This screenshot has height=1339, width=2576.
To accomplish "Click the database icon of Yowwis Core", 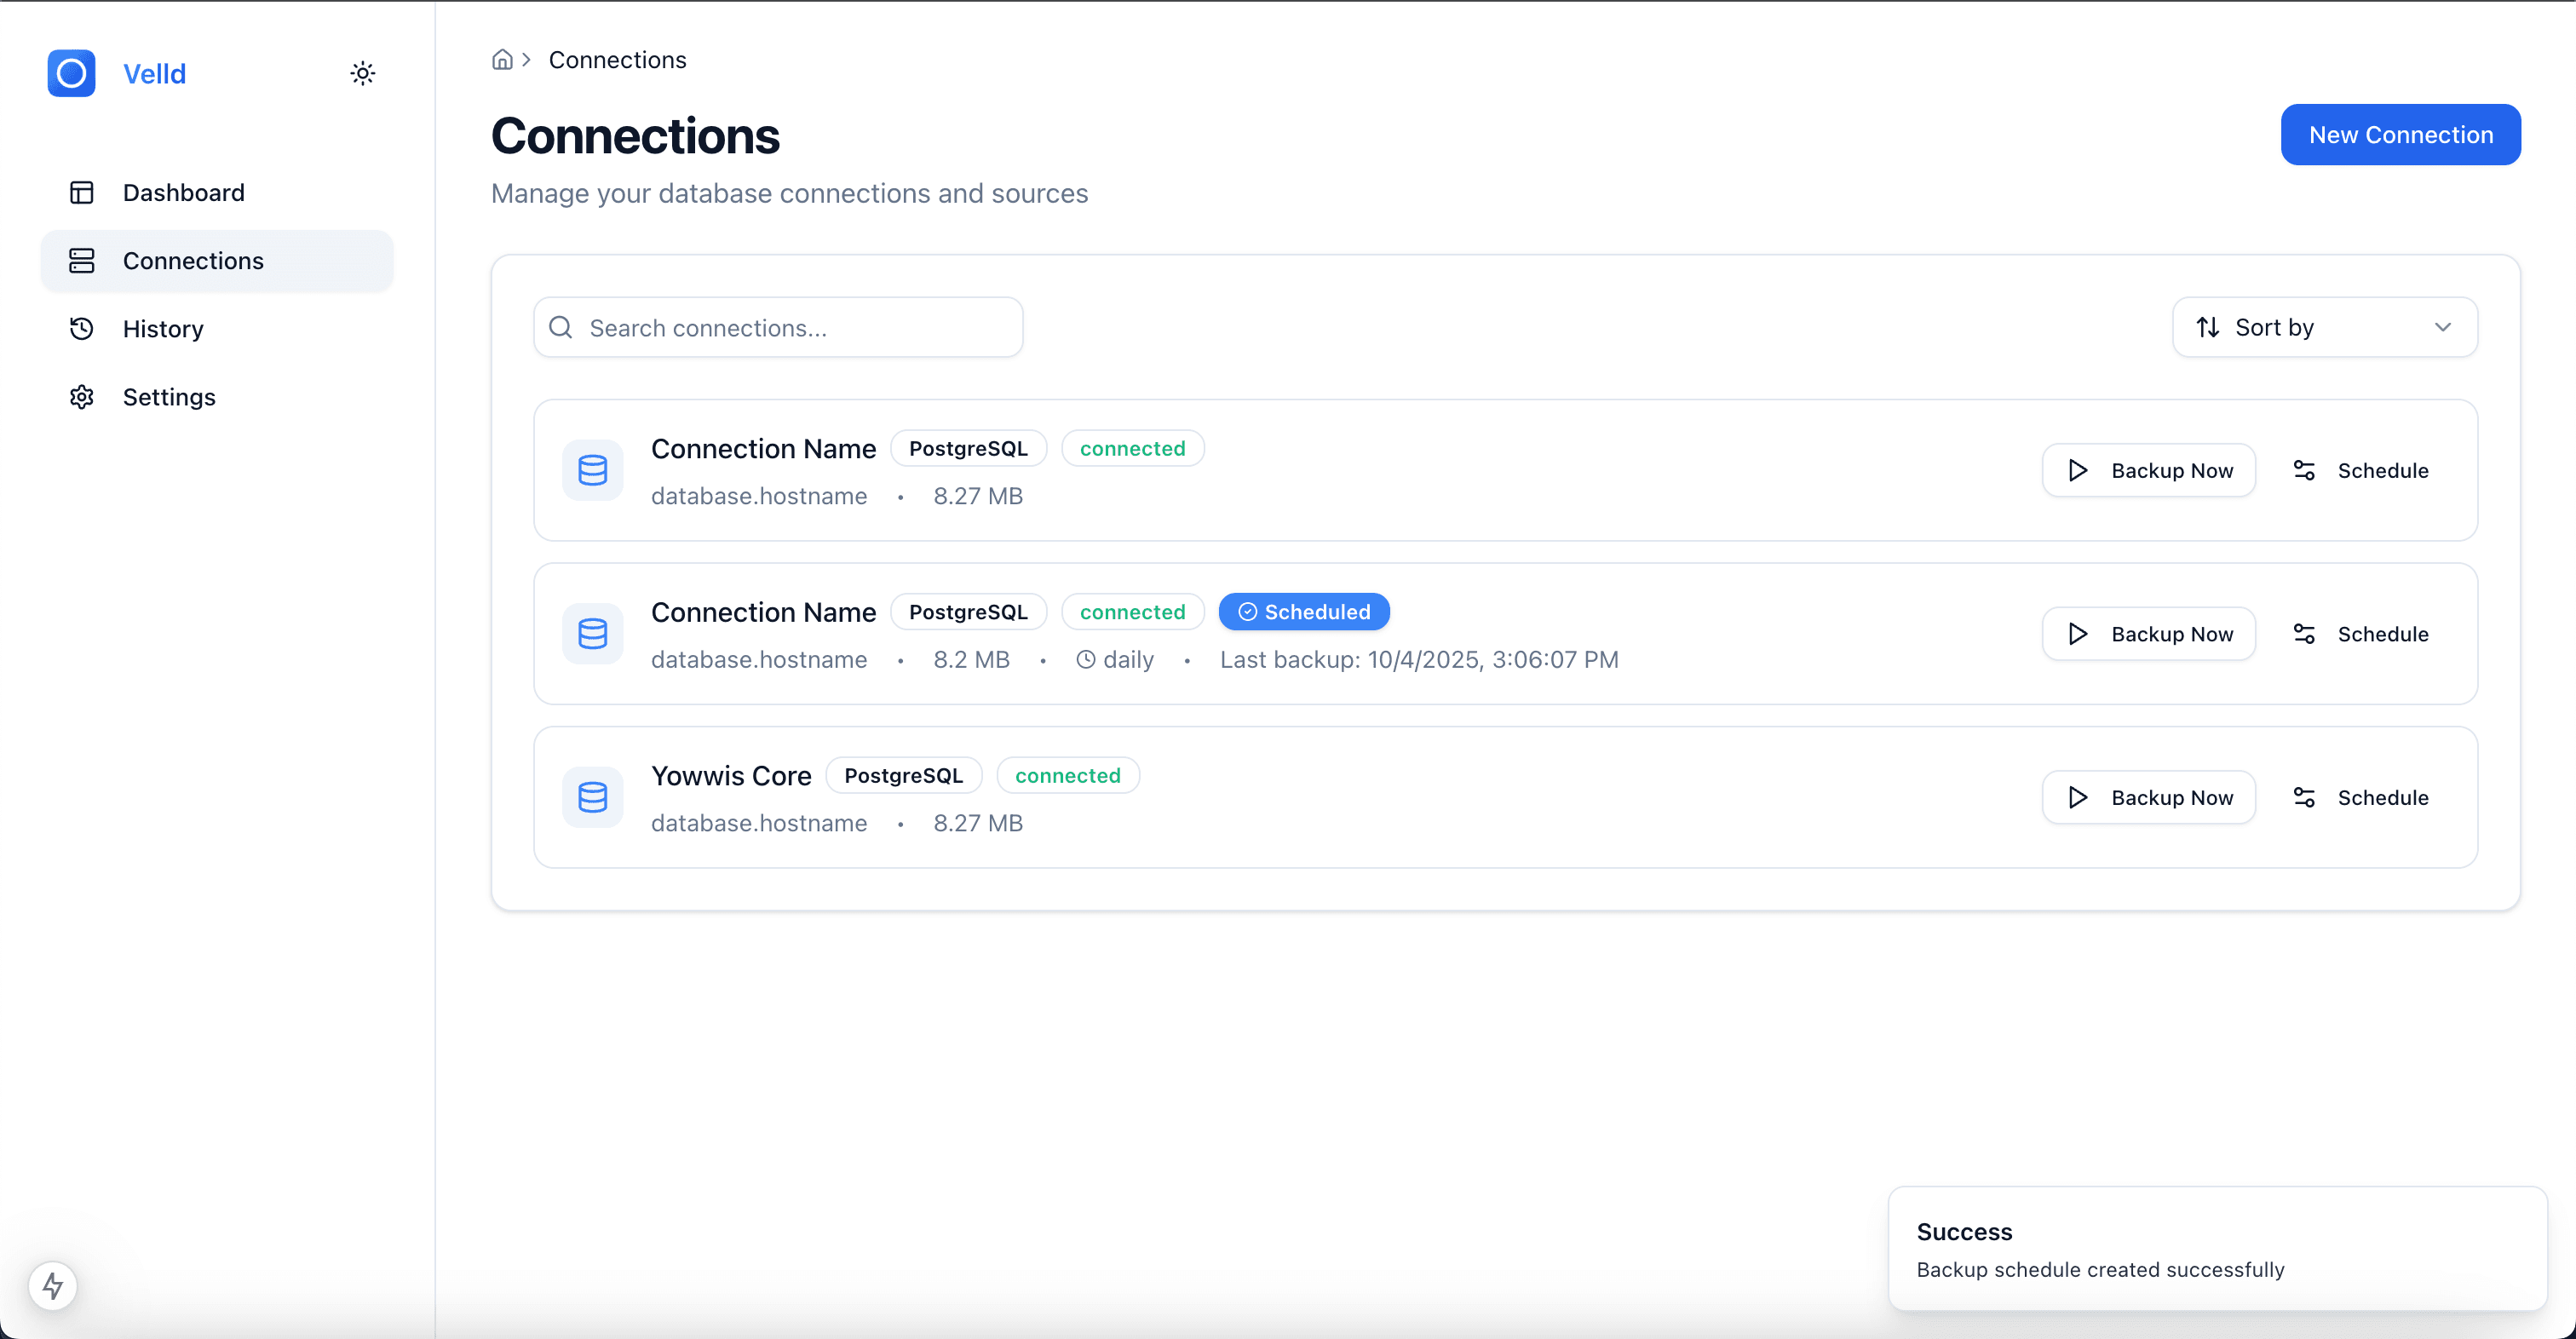I will pyautogui.click(x=593, y=797).
